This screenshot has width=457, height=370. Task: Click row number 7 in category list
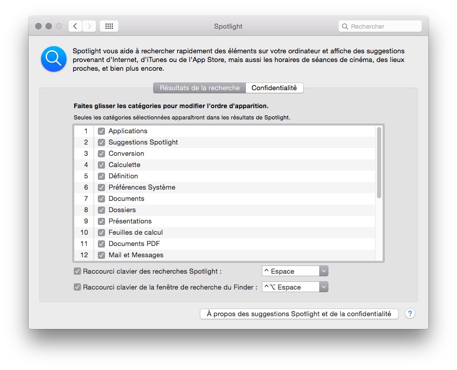[x=86, y=198]
